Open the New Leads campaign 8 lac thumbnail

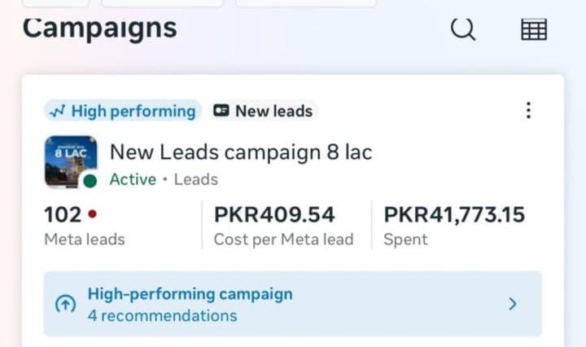pyautogui.click(x=70, y=160)
